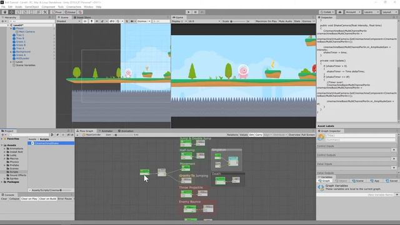Select Main Camera in Hierarchy
This screenshot has height=225, width=400.
click(27, 32)
